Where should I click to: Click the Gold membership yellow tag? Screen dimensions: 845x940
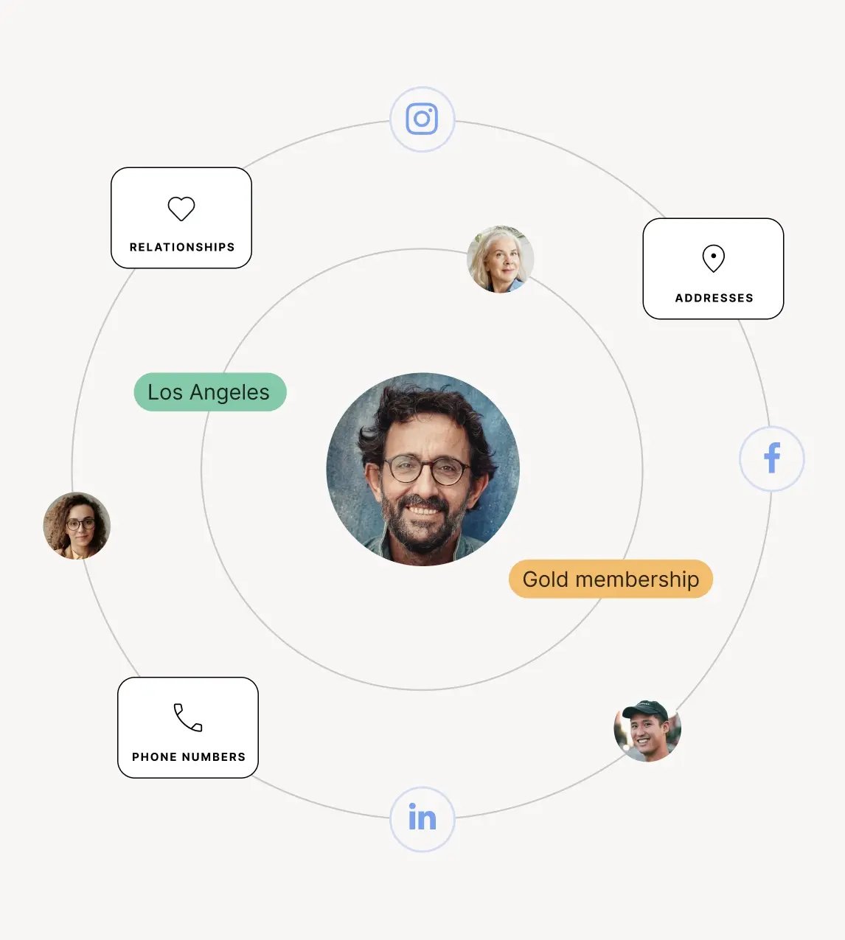[611, 579]
